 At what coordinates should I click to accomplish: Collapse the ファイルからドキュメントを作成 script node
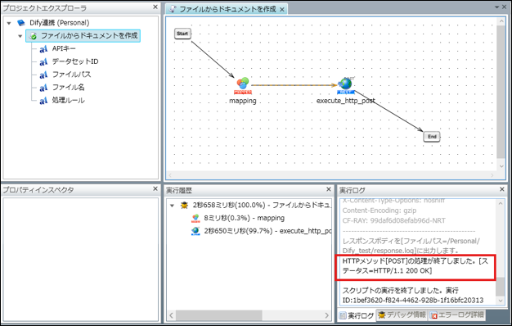click(20, 36)
